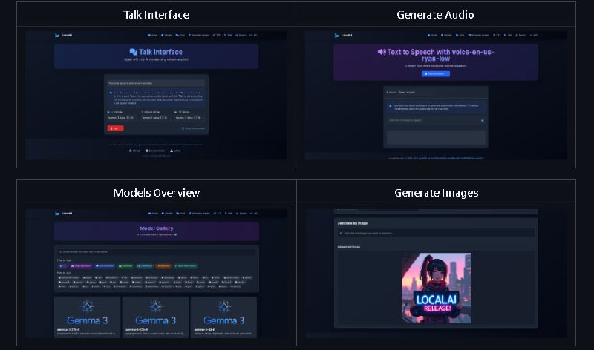Open Home in Models Overview screenshot navbar
Screen dimensions: 594x350
point(153,214)
